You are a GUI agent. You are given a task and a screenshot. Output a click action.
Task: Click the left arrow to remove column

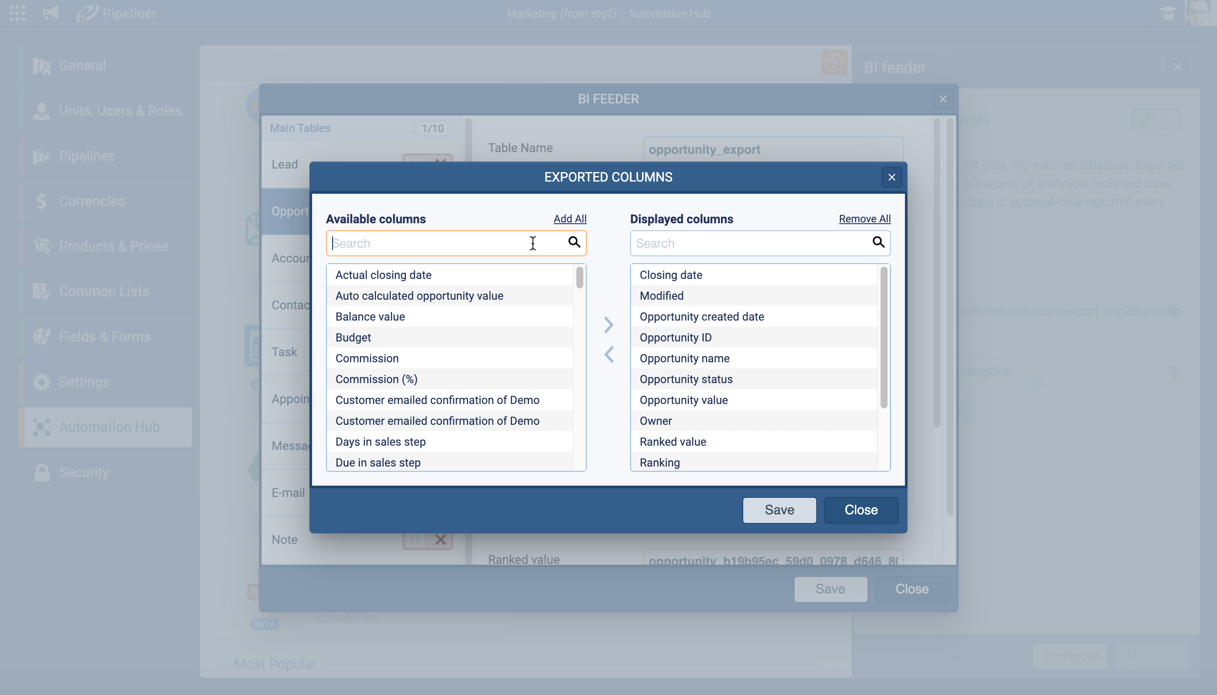pos(608,354)
